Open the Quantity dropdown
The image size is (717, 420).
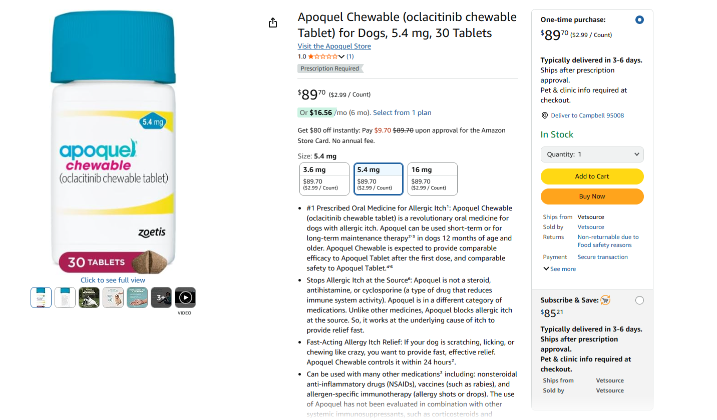(x=592, y=154)
